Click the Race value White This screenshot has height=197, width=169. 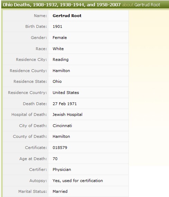coord(58,49)
